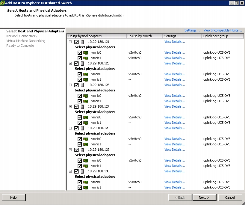Open View Details for host 10.29.180.128

175,128
